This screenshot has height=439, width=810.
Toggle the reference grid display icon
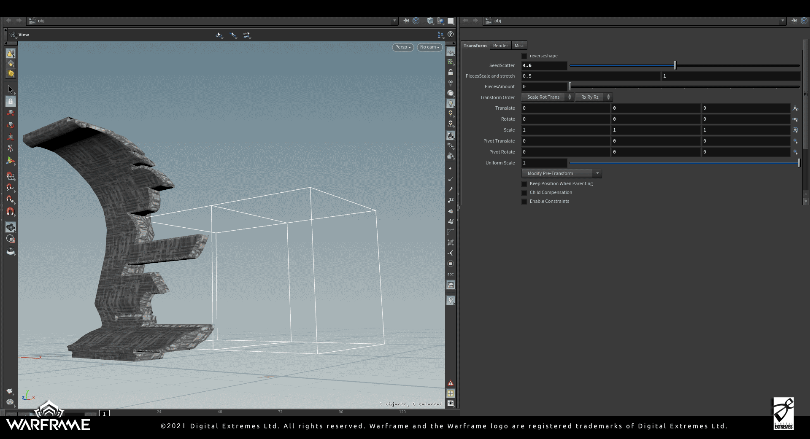(451, 52)
